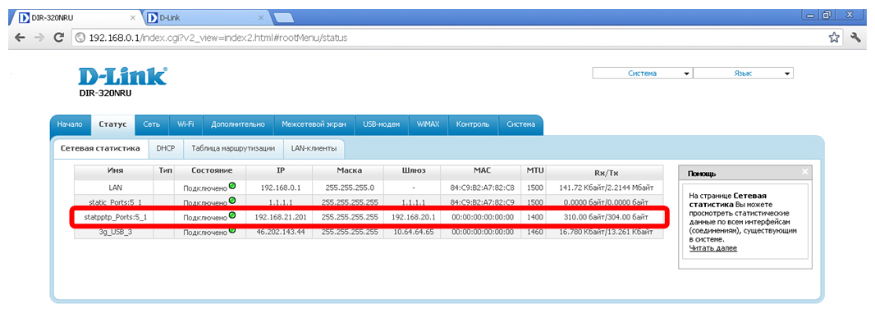
Task: Open the Межсетевой экран tab
Action: tap(314, 124)
